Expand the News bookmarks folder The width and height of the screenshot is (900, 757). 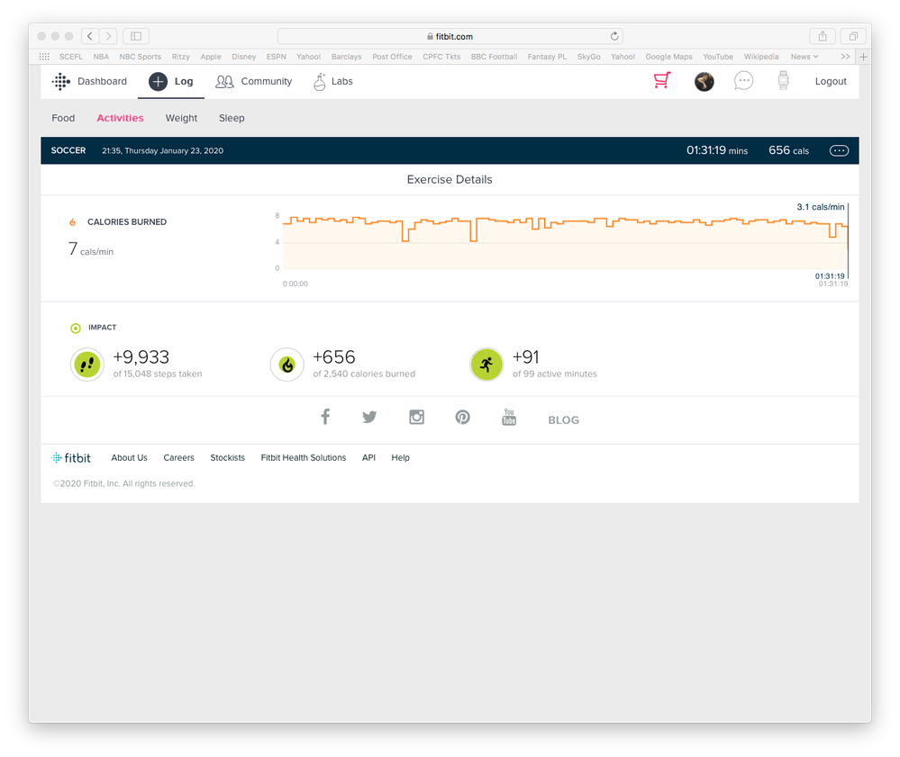805,57
